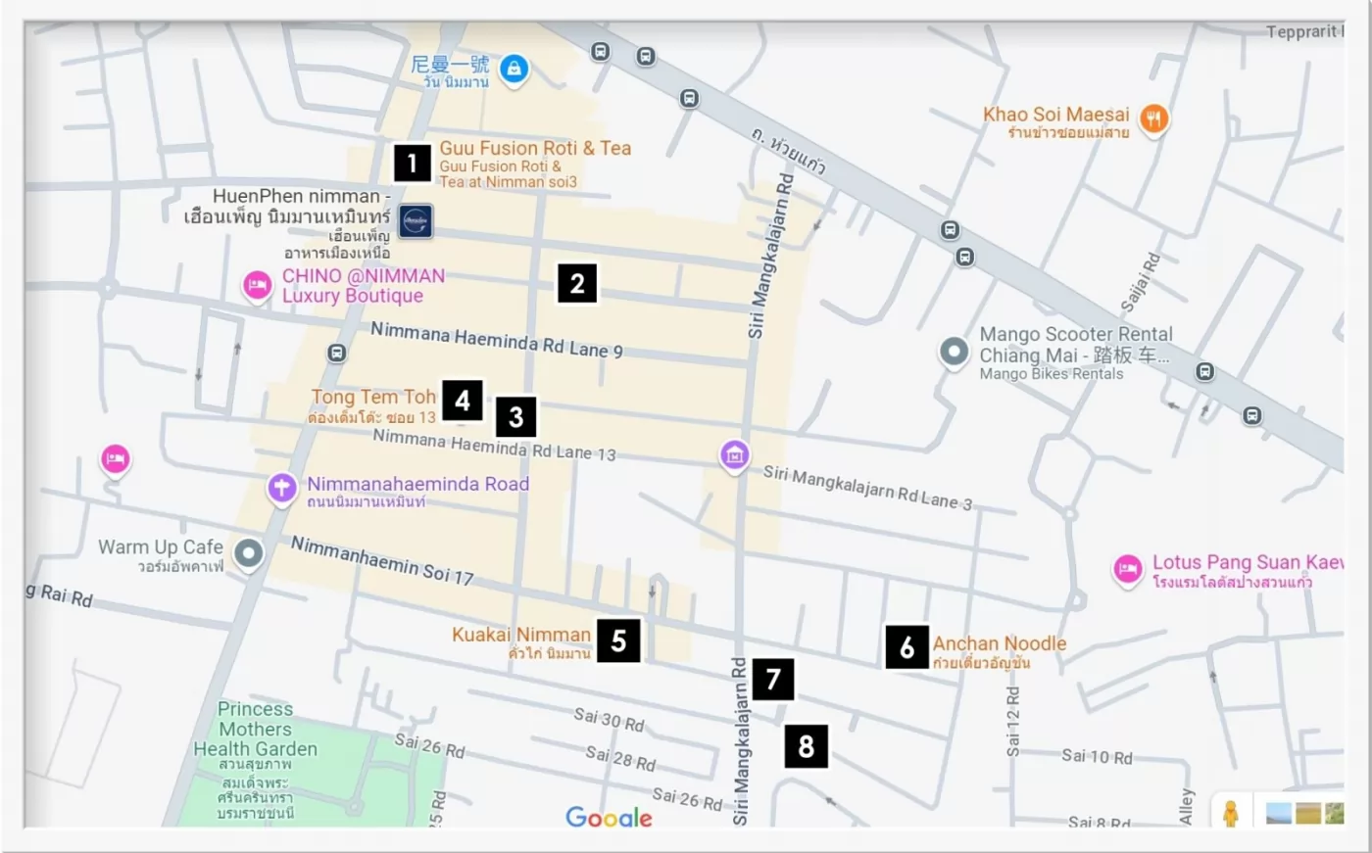
Task: Open the Anchan Noodle place label
Action: tap(999, 643)
